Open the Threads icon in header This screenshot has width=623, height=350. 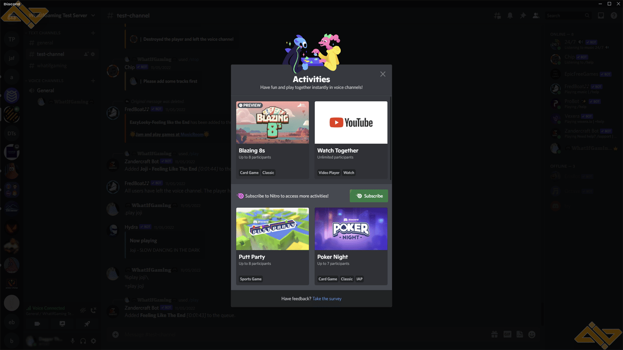click(x=497, y=16)
